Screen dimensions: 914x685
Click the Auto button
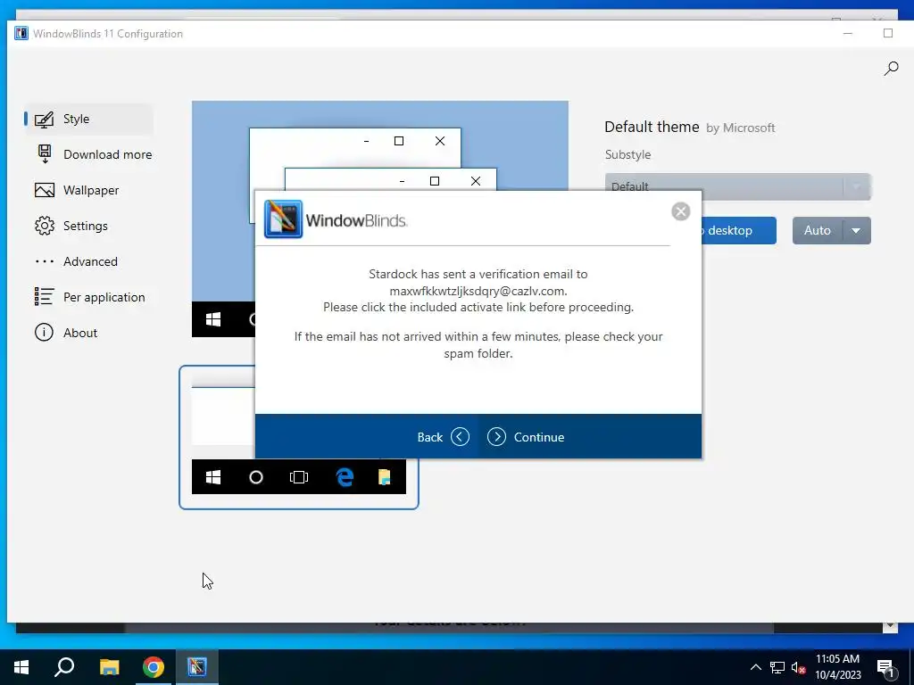click(x=818, y=231)
